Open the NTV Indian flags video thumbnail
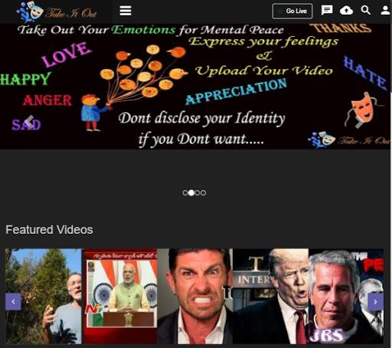The image size is (392, 348). point(120,296)
